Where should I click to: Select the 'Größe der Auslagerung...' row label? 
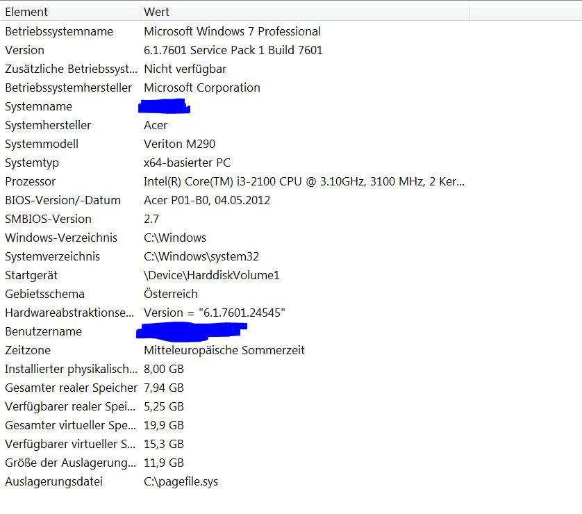(71, 463)
